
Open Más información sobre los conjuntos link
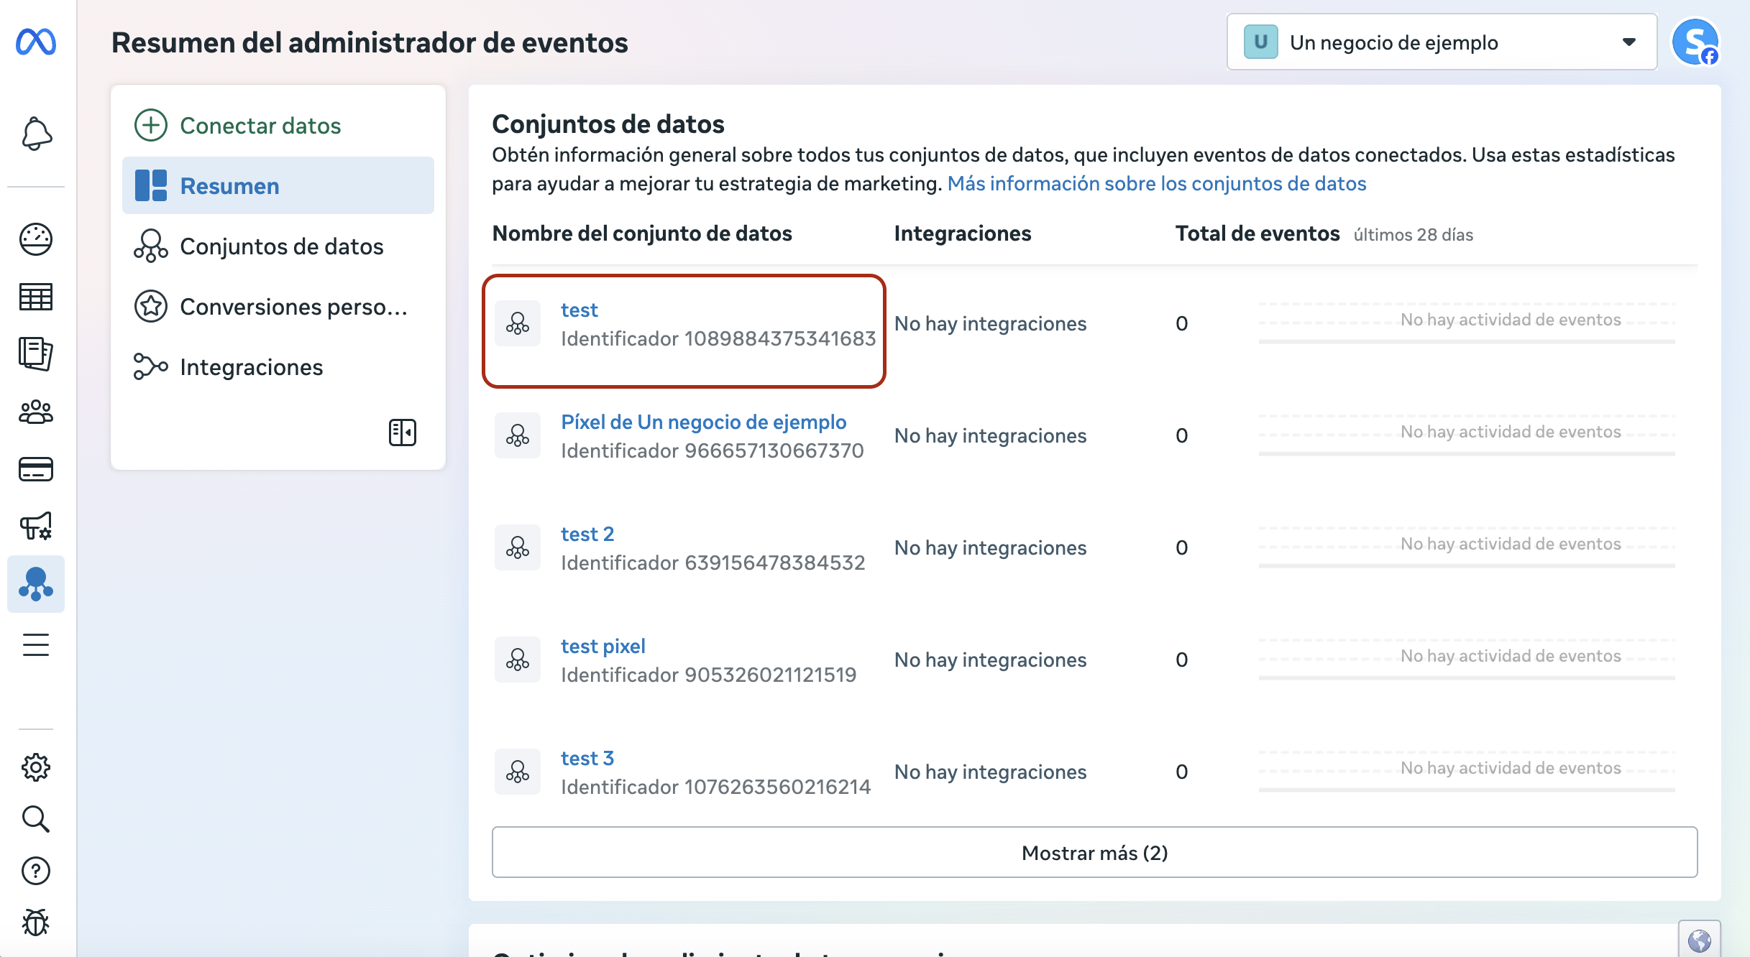1156,184
